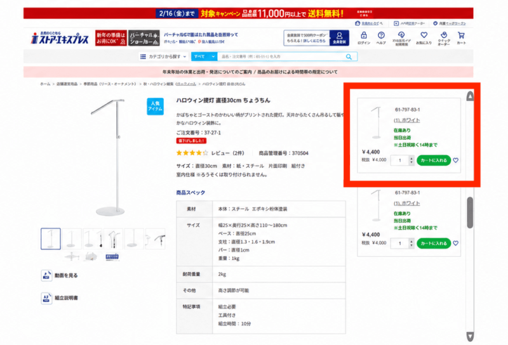Click the first top-right utility link icon
508x345 pixels.
(x=358, y=23)
